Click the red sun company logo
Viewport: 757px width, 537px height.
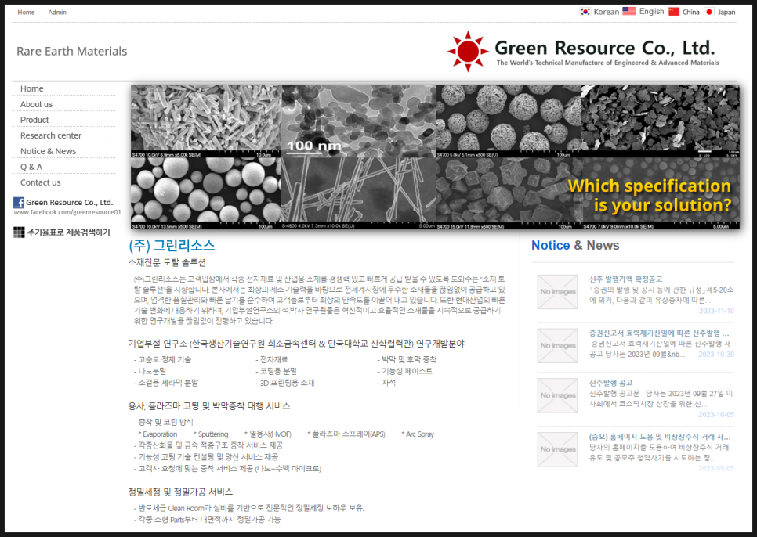click(467, 51)
